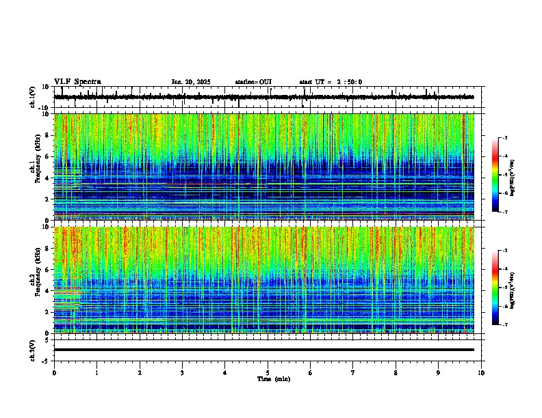Click time axis tick label "7"
This screenshot has width=542, height=418.
[353, 373]
